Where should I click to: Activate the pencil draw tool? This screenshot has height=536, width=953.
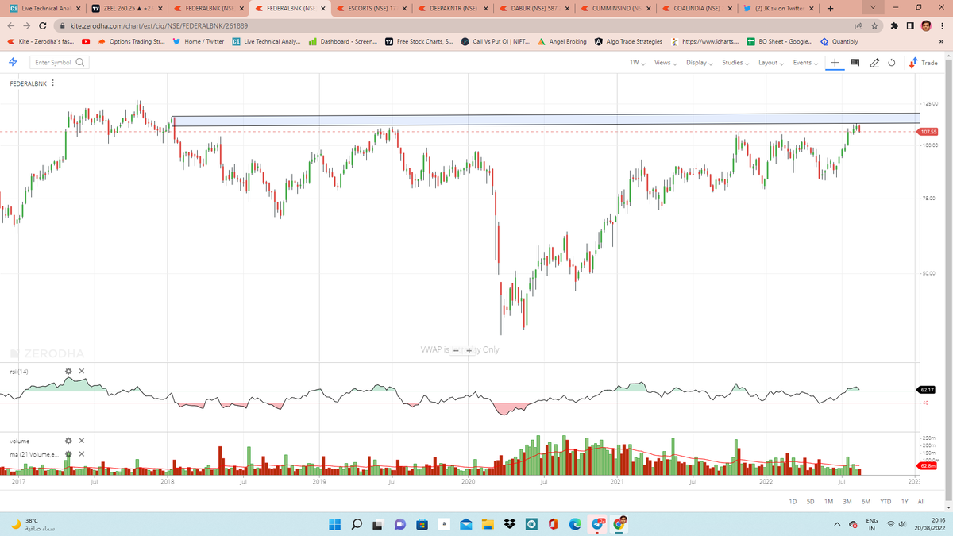coord(874,62)
